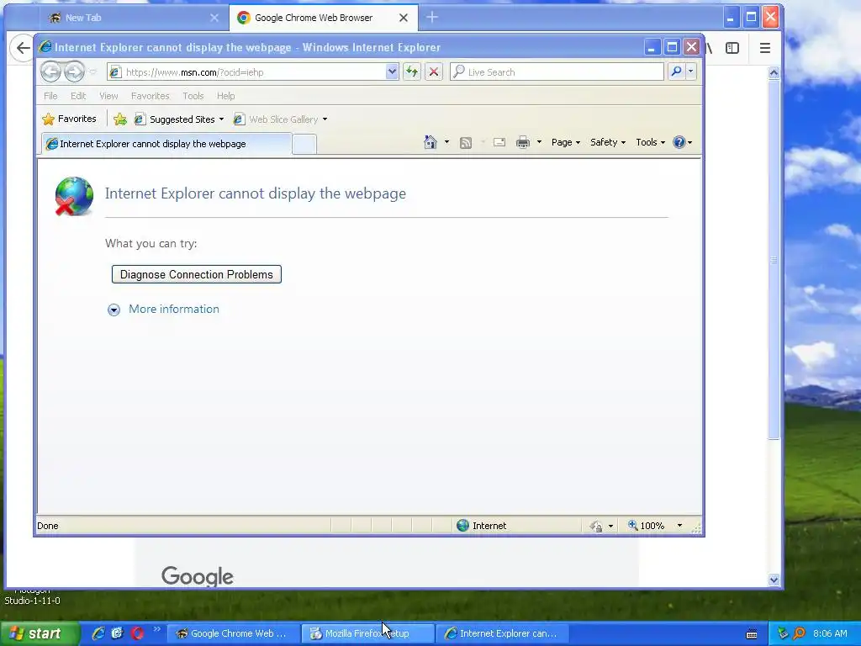Go forward in Internet Explorer
Screen dimensions: 861x646
[74, 72]
